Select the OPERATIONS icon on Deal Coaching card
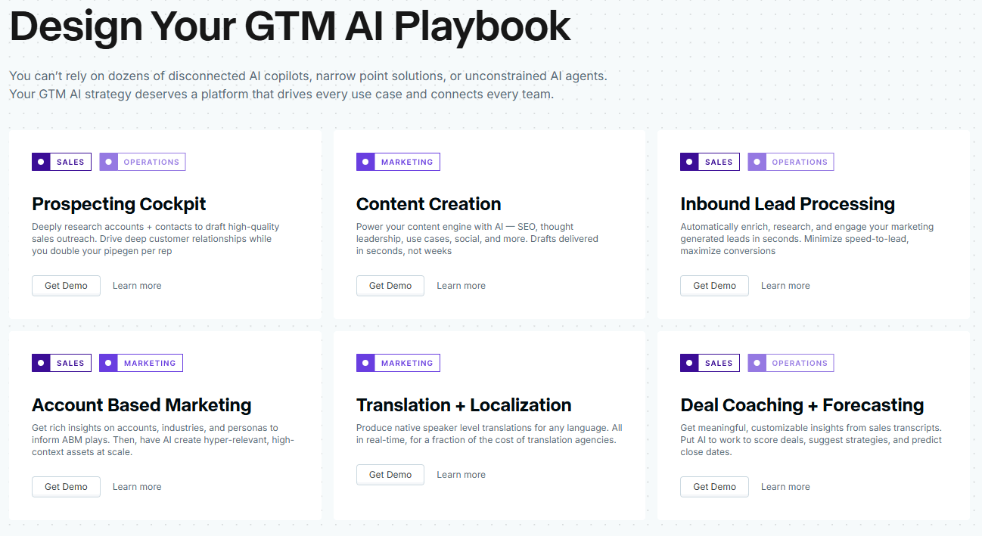The image size is (982, 536). pyautogui.click(x=757, y=362)
